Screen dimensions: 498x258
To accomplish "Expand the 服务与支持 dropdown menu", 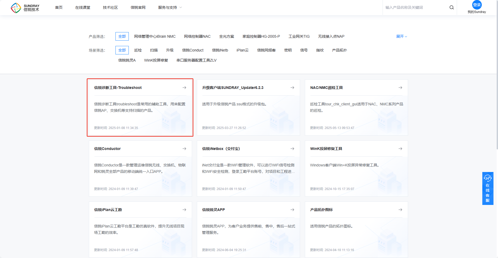I will point(170,7).
